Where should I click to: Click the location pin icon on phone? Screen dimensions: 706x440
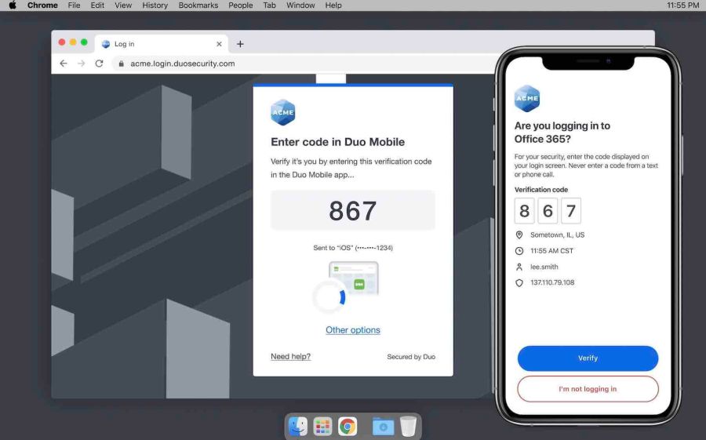519,235
